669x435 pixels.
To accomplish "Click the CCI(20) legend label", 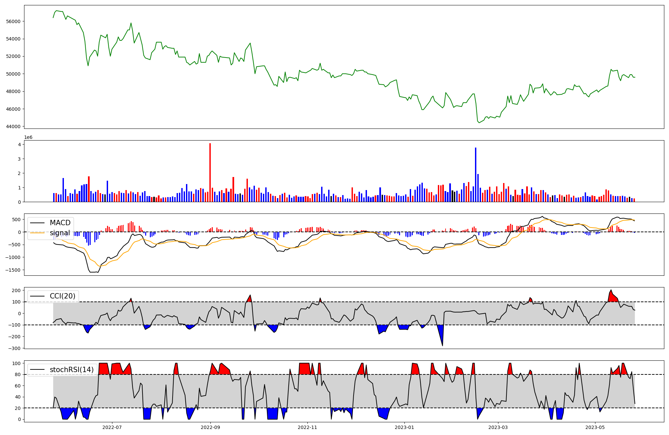I will (62, 296).
